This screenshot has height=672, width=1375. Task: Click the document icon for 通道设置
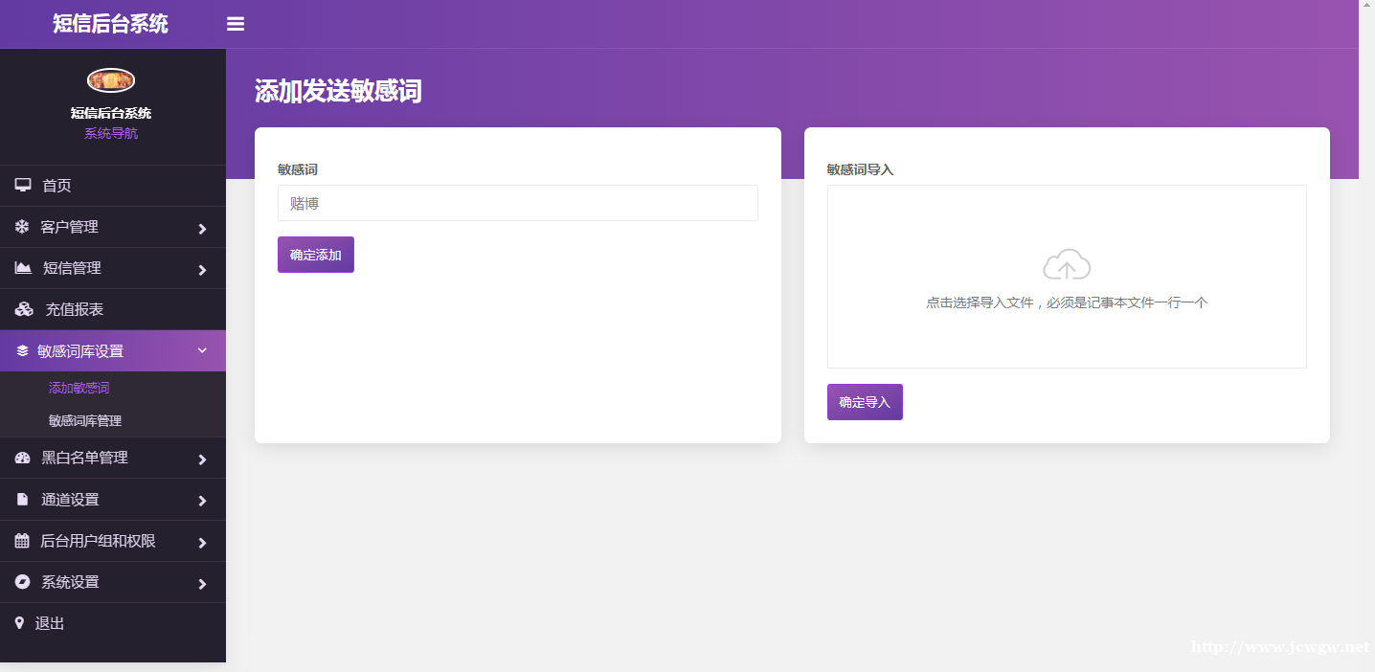click(x=21, y=499)
